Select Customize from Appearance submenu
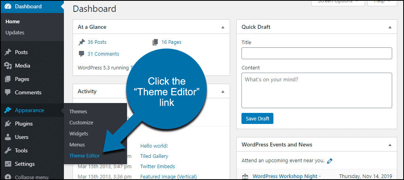The width and height of the screenshot is (404, 180). [x=81, y=122]
